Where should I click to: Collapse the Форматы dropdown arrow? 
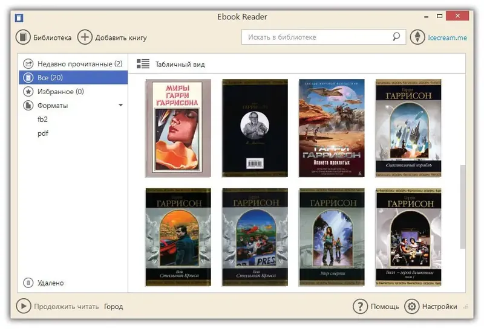click(x=120, y=106)
